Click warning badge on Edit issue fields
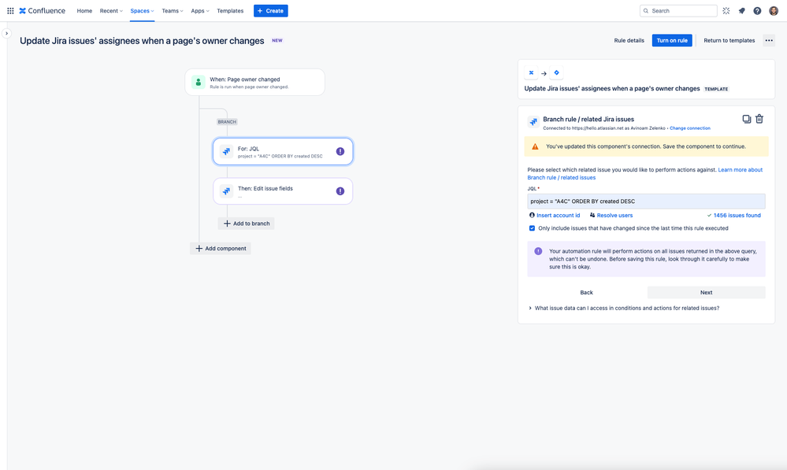 (x=340, y=191)
